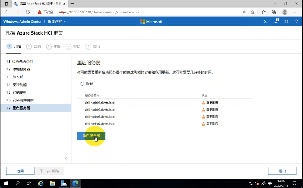Open File Explorer from the taskbar
This screenshot has width=303, height=188.
point(52,183)
